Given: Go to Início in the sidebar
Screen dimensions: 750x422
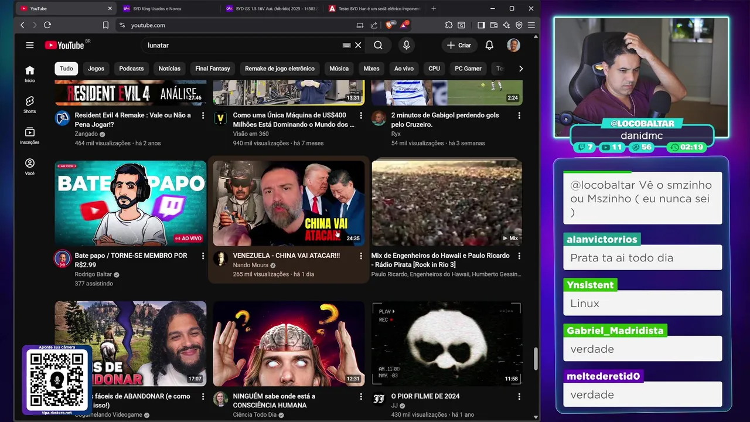Looking at the screenshot, I should click(30, 74).
